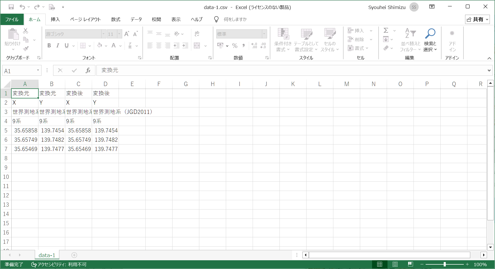Toggle Bold formatting

49,46
